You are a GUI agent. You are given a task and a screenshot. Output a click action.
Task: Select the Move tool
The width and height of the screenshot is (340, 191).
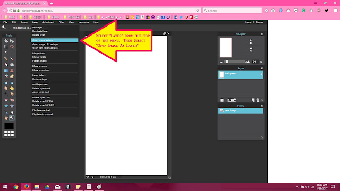coord(12,41)
